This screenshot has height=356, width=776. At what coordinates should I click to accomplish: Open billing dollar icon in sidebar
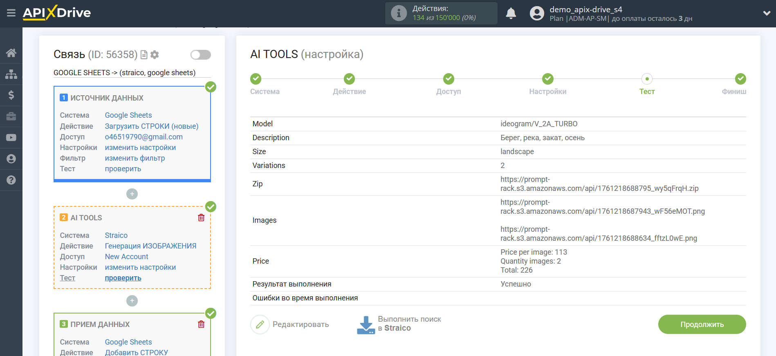point(11,95)
